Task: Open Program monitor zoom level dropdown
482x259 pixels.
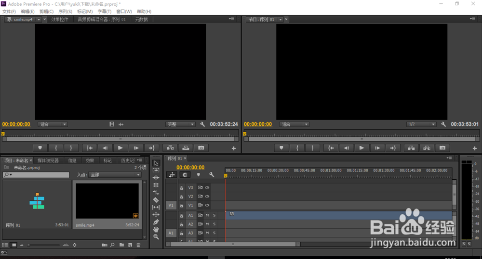Action: click(294, 124)
